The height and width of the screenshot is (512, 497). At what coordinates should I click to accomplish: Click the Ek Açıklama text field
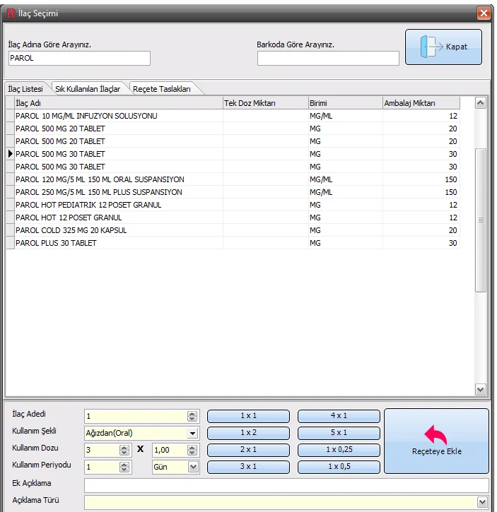pyautogui.click(x=286, y=485)
